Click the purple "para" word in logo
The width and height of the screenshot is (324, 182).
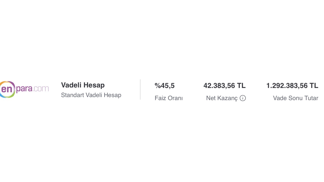coord(24,88)
